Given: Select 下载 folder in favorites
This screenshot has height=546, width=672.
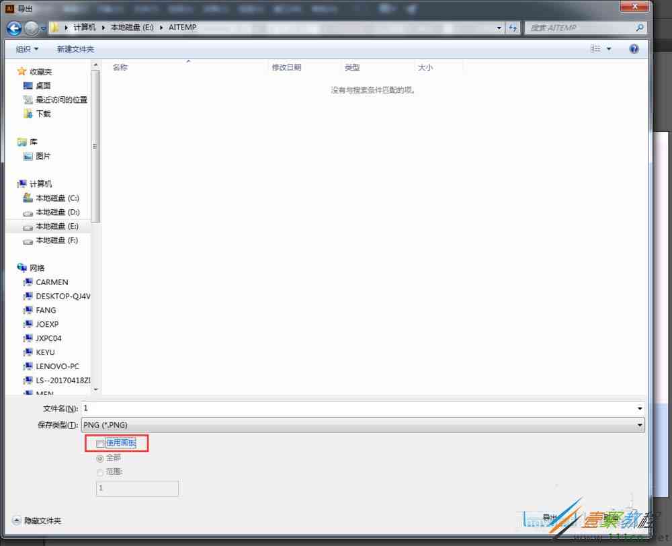Looking at the screenshot, I should coord(37,114).
